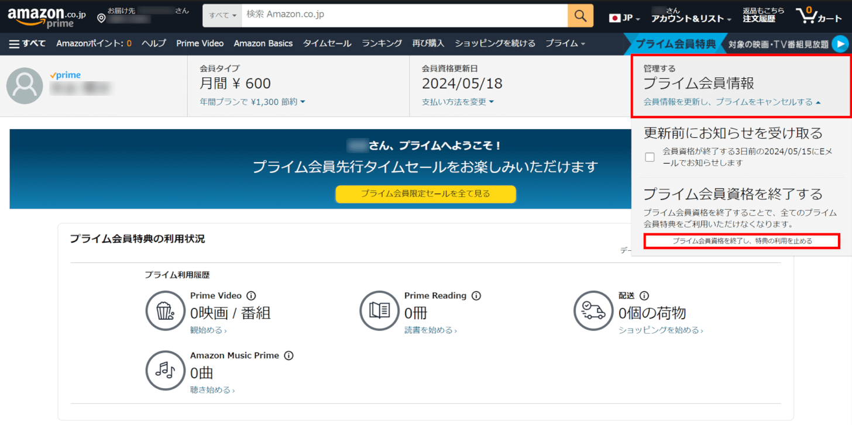This screenshot has height=425, width=852.
Task: Click the profile avatar icon
Action: 25,86
